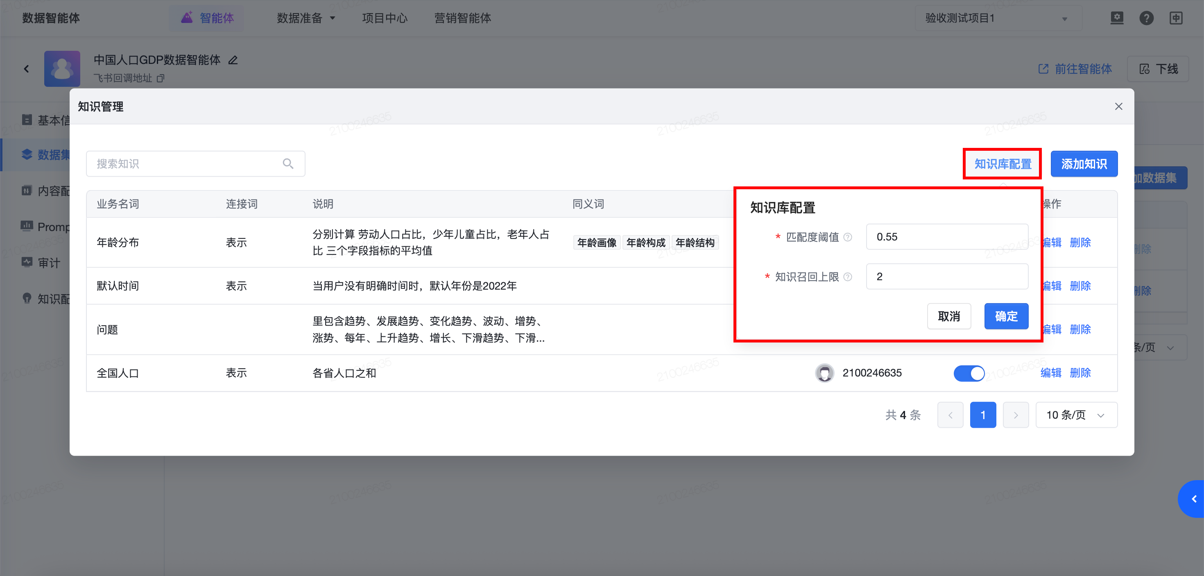Select 基本信息 in the sidebar
This screenshot has width=1204, height=576.
[46, 120]
